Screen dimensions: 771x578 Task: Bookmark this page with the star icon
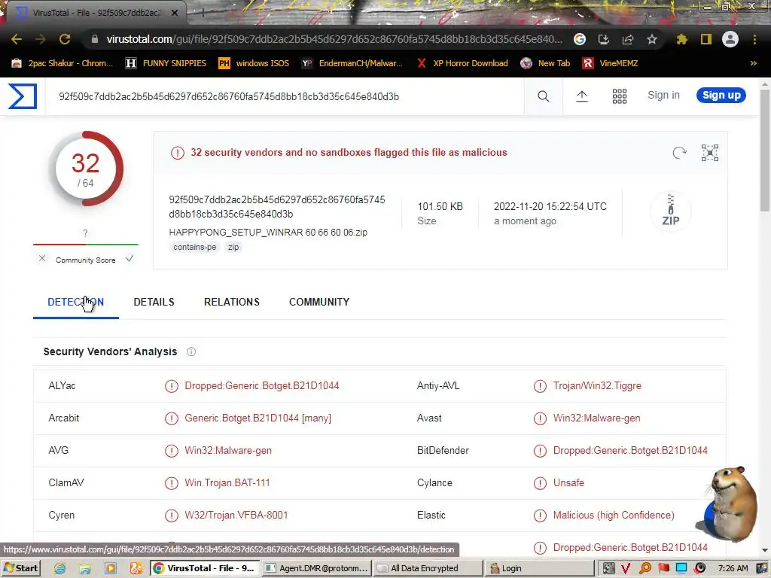(652, 39)
